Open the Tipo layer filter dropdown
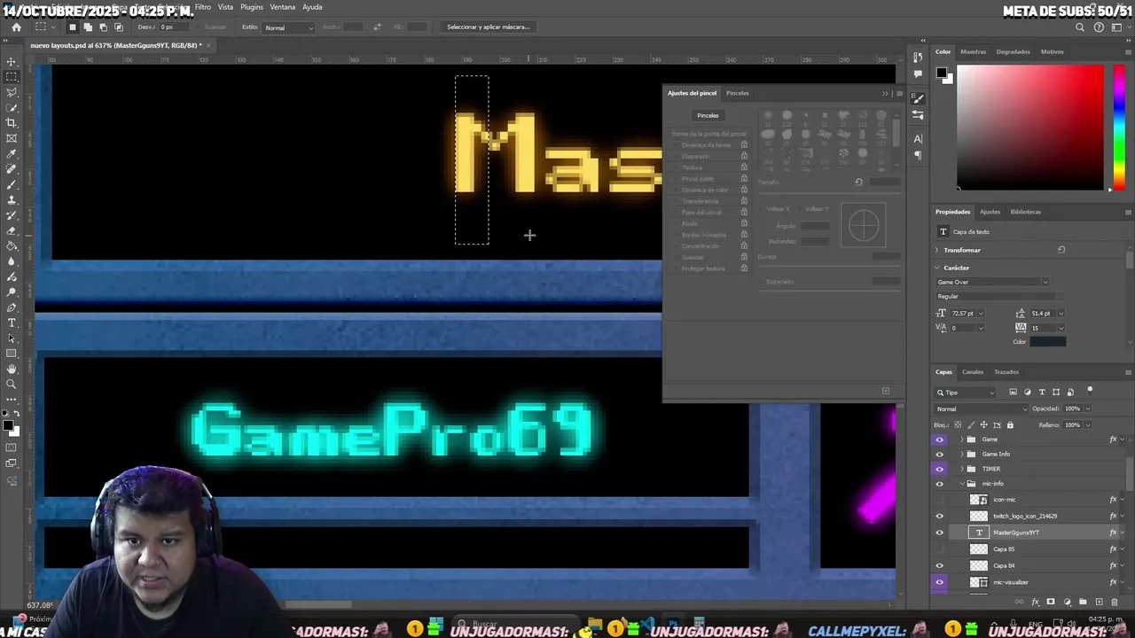Viewport: 1135px width, 638px height. 967,393
